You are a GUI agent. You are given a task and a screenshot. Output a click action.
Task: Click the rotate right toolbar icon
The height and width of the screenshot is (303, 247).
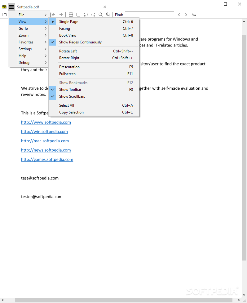tap(93, 15)
